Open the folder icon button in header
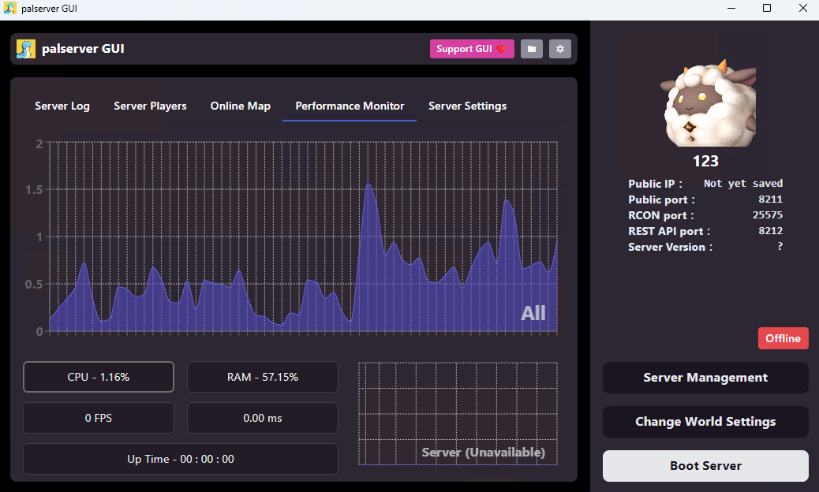Screen dimensions: 819x492 click(531, 49)
